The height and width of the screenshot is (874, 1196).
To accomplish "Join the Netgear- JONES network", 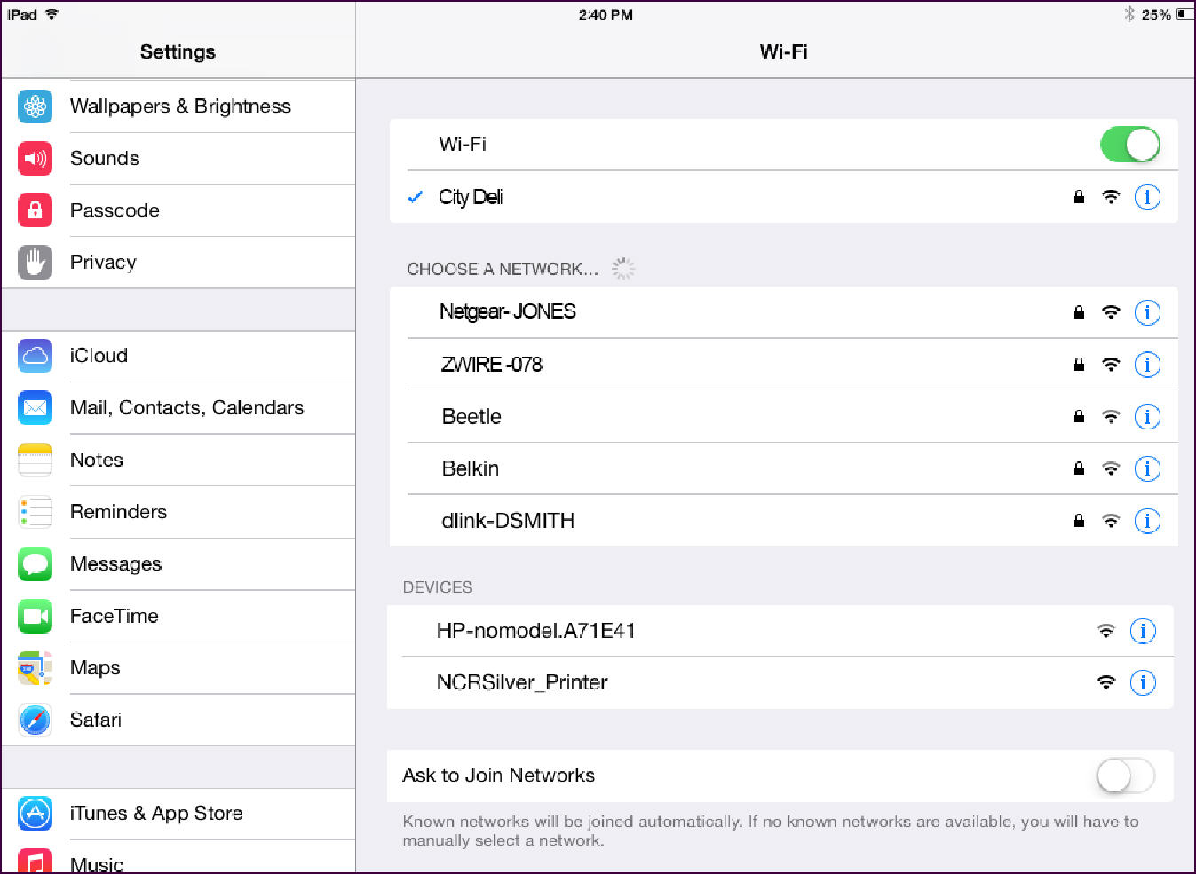I will coord(784,312).
